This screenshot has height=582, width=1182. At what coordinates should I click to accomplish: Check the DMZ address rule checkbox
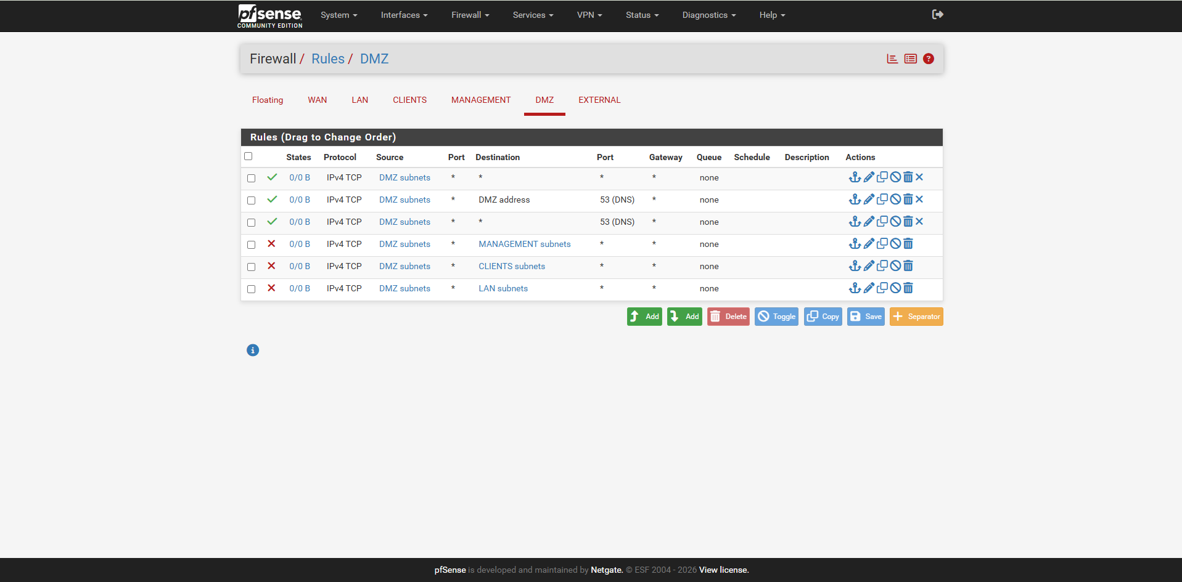pos(252,200)
